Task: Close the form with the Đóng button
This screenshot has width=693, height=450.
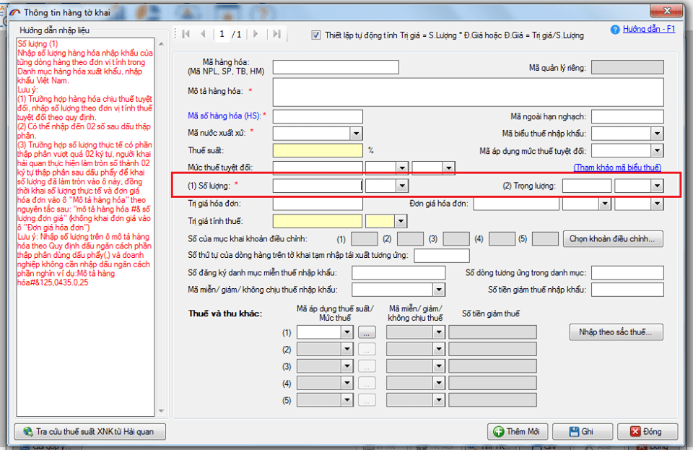Action: click(645, 431)
